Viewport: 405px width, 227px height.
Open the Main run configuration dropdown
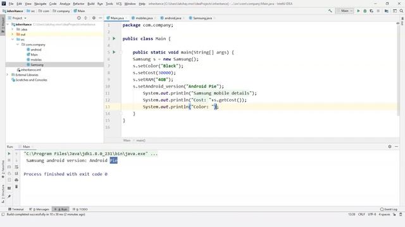tap(344, 11)
